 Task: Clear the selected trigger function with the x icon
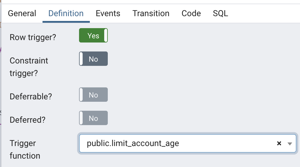[279, 144]
